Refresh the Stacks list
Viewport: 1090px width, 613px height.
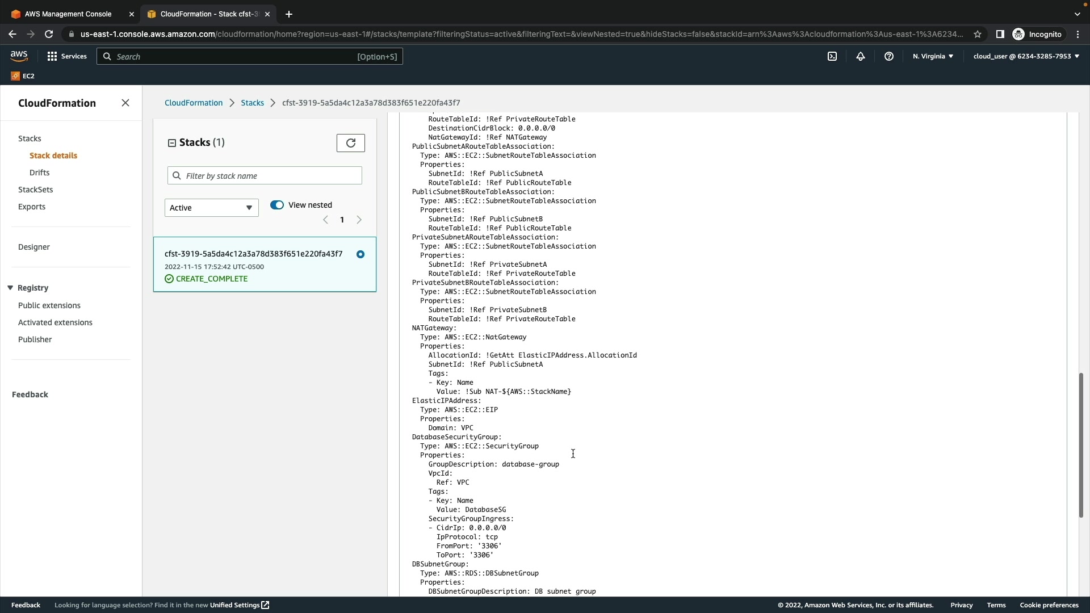pyautogui.click(x=351, y=143)
